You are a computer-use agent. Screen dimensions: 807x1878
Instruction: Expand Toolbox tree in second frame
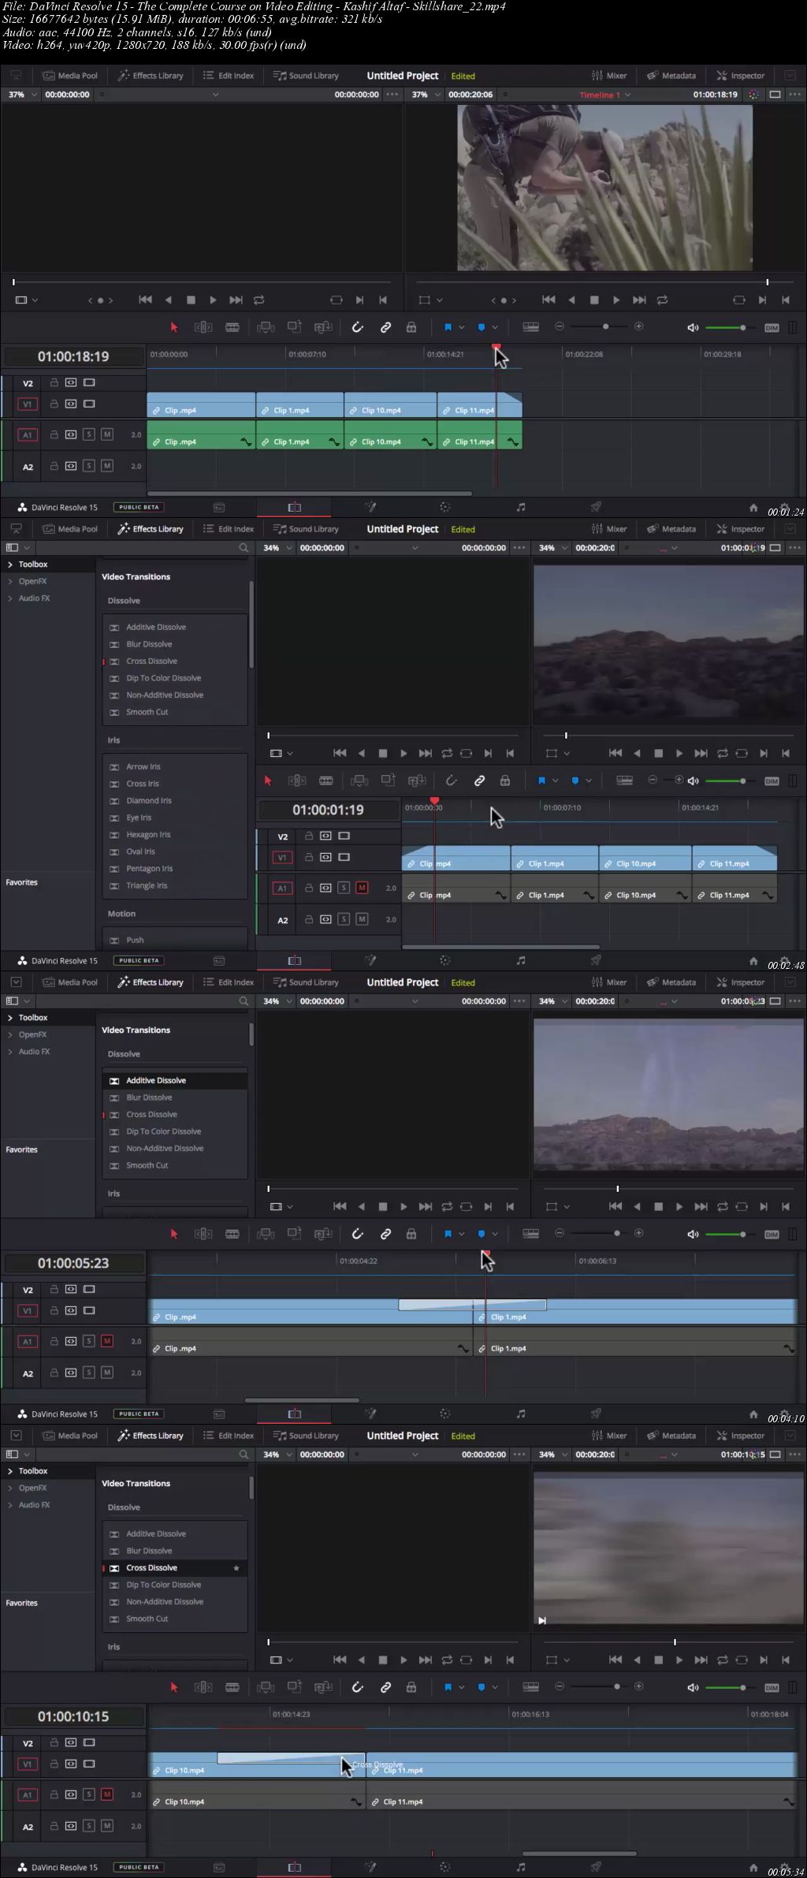click(x=10, y=565)
